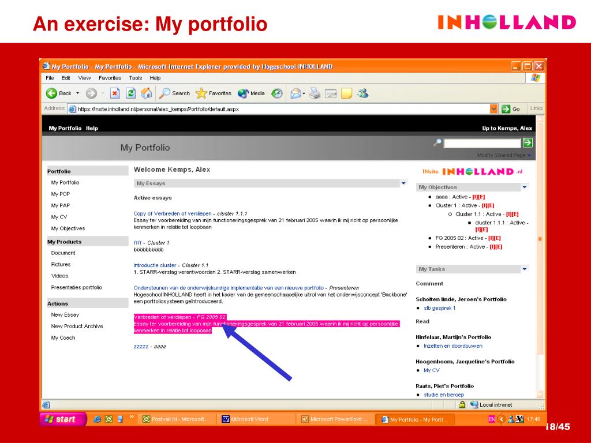Click the yellow Discuss note icon

[x=346, y=93]
